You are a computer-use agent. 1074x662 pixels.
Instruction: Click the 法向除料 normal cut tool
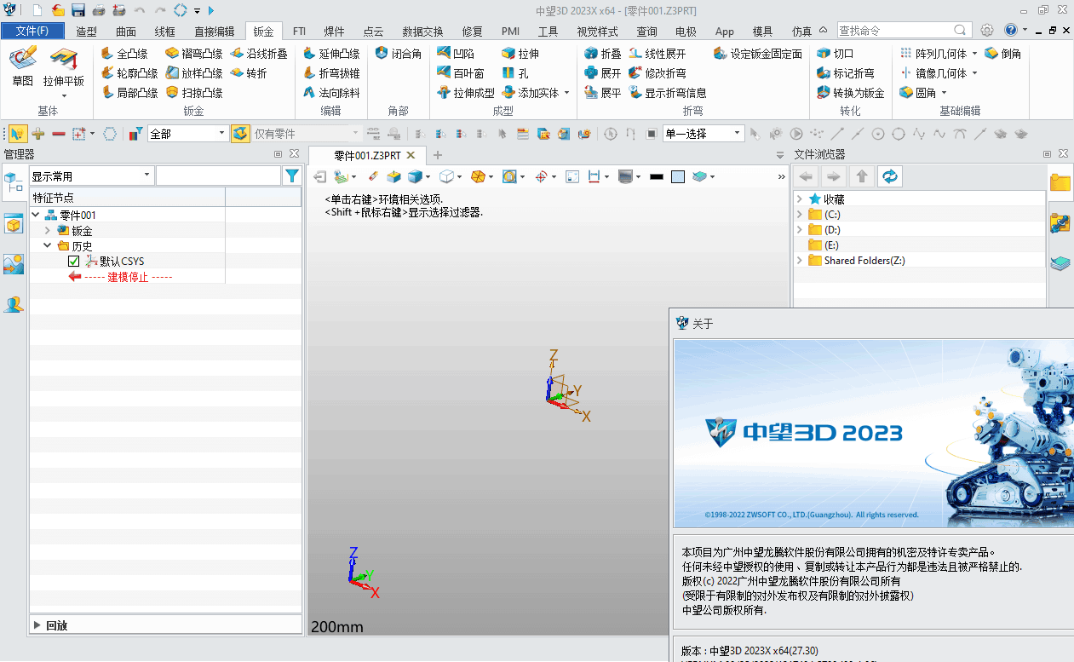(x=331, y=93)
